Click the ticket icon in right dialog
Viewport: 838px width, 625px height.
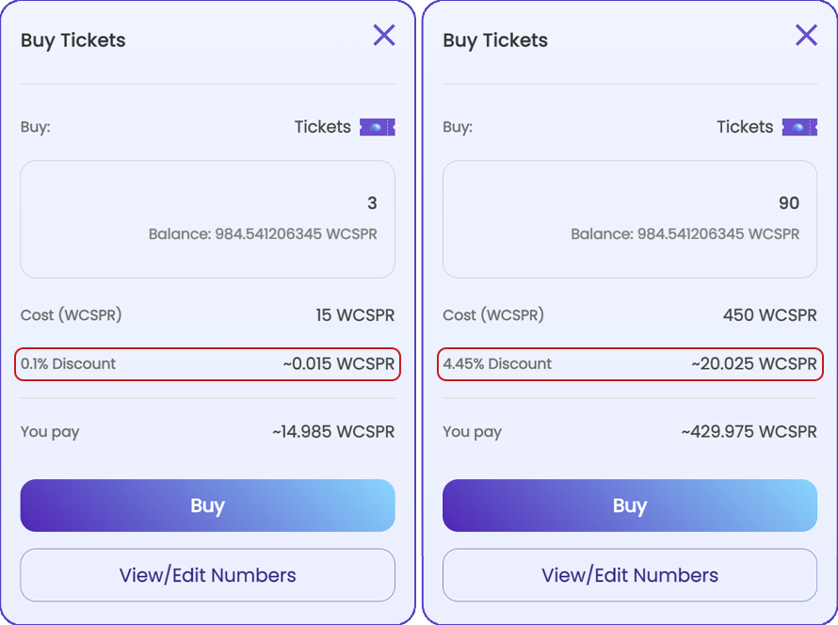point(799,127)
